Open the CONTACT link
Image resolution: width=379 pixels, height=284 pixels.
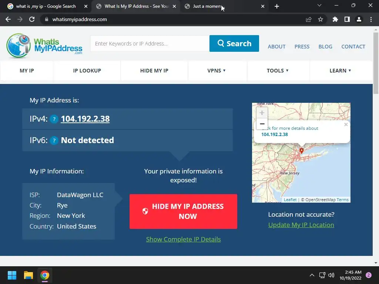353,47
